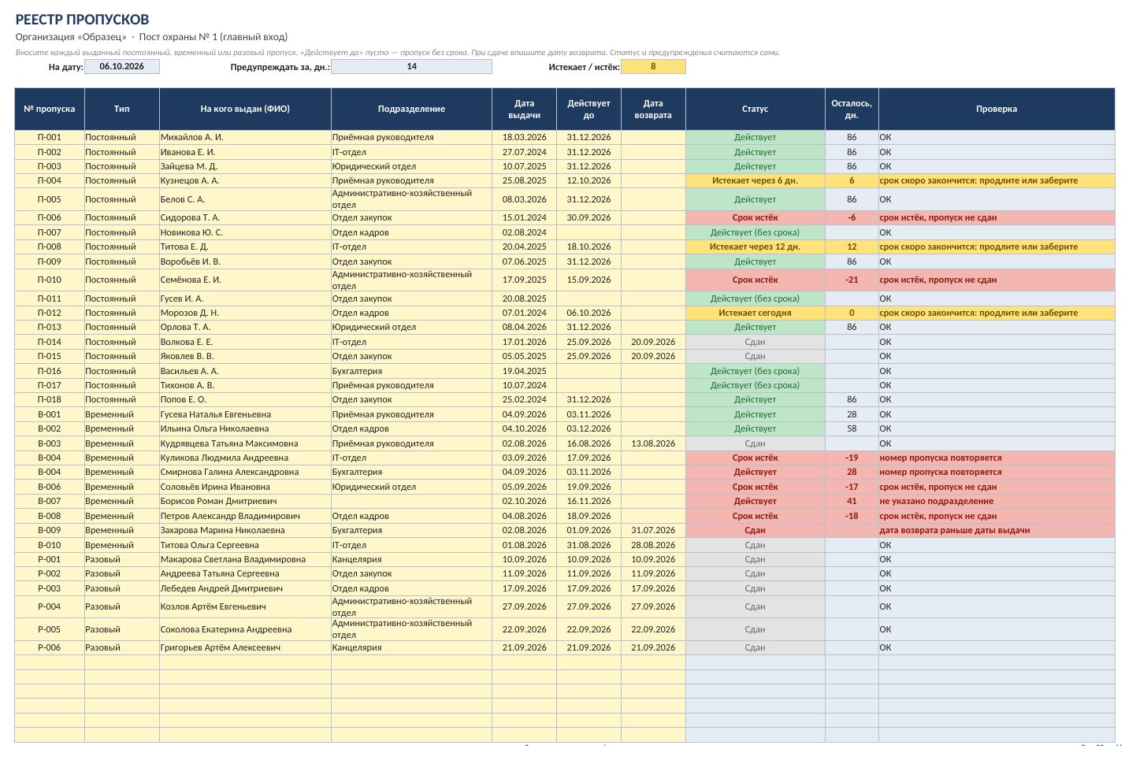
Task: Select the yellow expired count cell 8
Action: point(653,67)
